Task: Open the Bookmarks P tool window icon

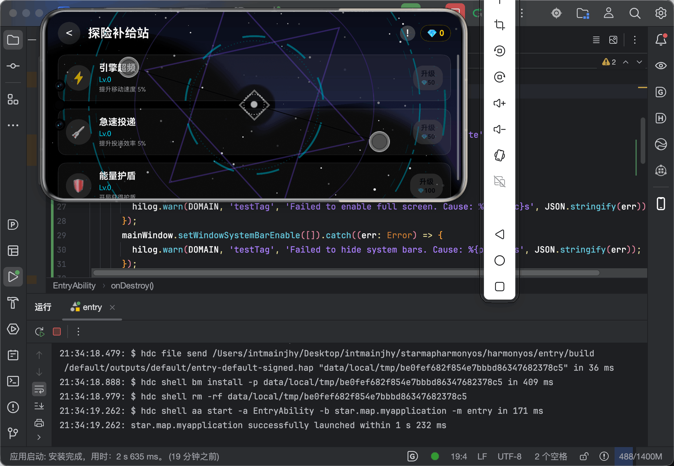Action: coord(13,225)
